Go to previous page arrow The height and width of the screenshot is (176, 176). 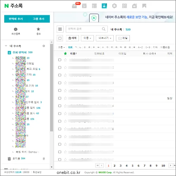(x=102, y=165)
